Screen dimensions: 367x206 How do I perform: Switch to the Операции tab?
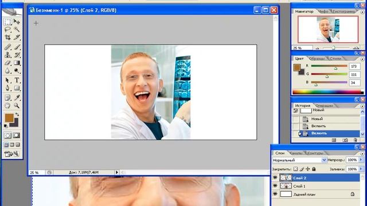tap(324, 105)
